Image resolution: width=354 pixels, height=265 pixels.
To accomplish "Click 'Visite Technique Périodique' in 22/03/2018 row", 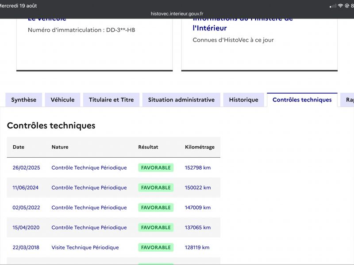I will point(85,247).
